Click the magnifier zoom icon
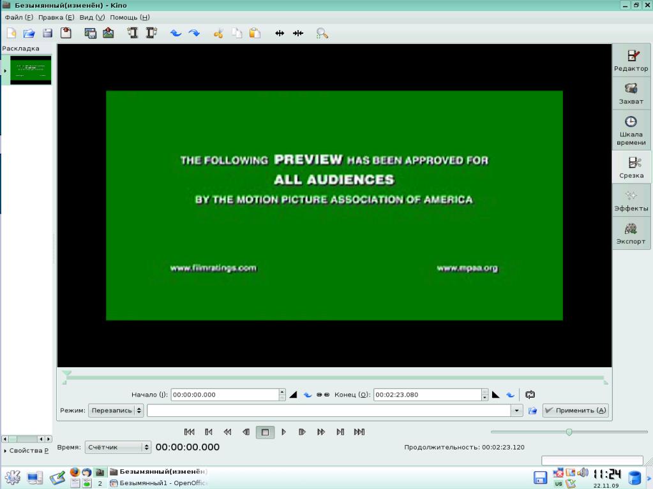The width and height of the screenshot is (653, 489). pos(322,33)
